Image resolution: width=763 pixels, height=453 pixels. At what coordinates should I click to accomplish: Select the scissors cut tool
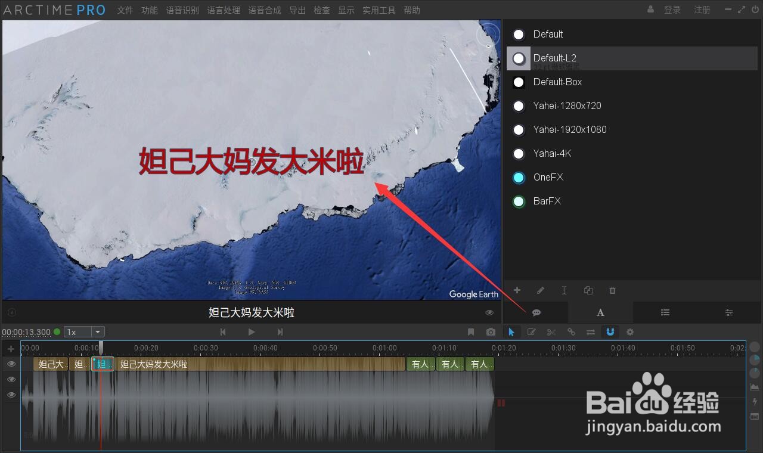point(551,332)
